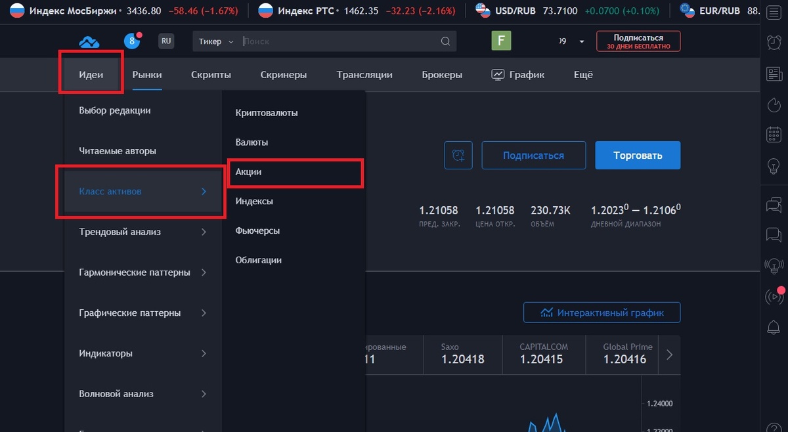
Task: Open the Рынки menu
Action: [x=147, y=75]
